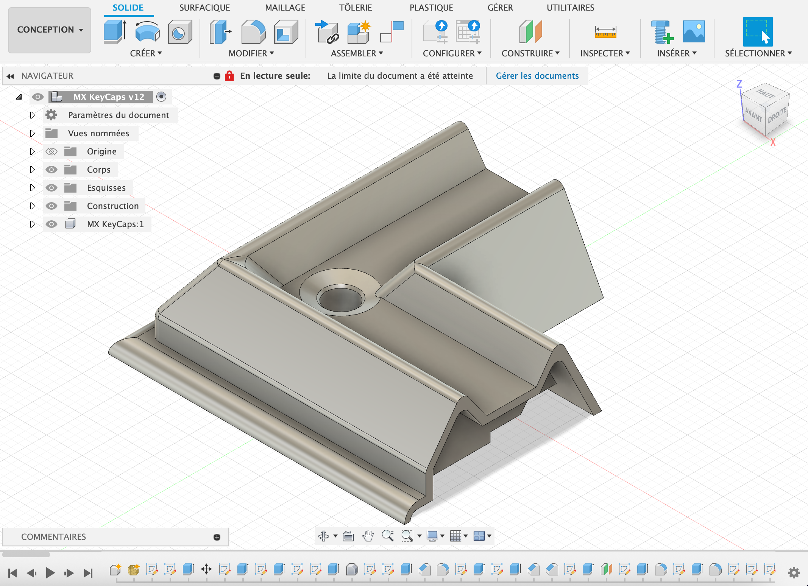Show the hidden Origine folder

51,151
